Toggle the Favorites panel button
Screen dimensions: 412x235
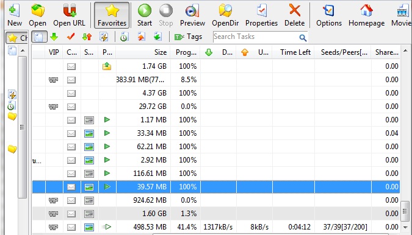pos(112,15)
